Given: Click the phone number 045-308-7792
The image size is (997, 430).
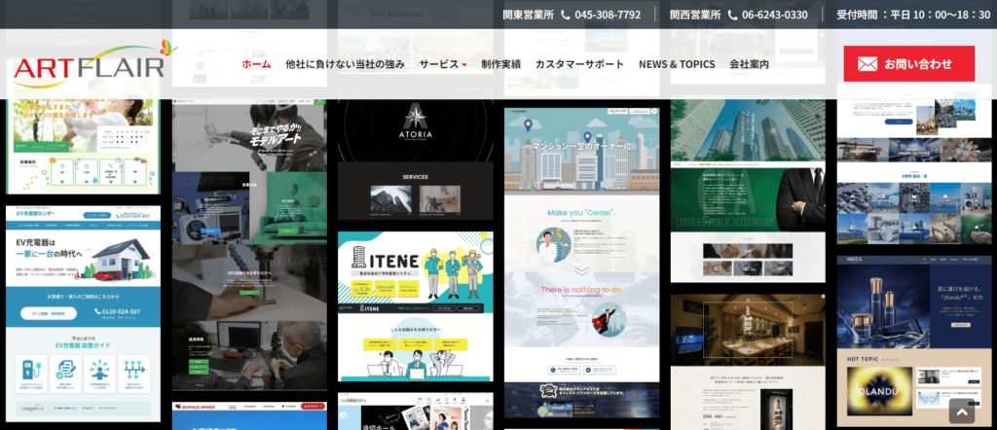Looking at the screenshot, I should click(608, 15).
